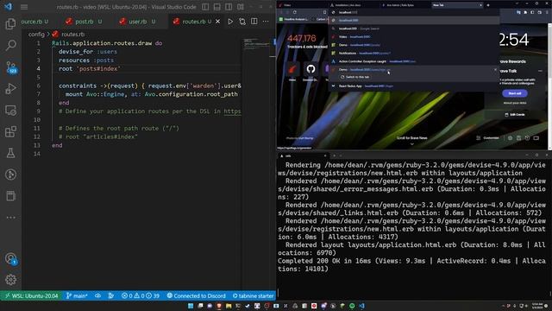Click the Start call button in Brave Talk
Screen dimensions: 552x311
tap(514, 93)
